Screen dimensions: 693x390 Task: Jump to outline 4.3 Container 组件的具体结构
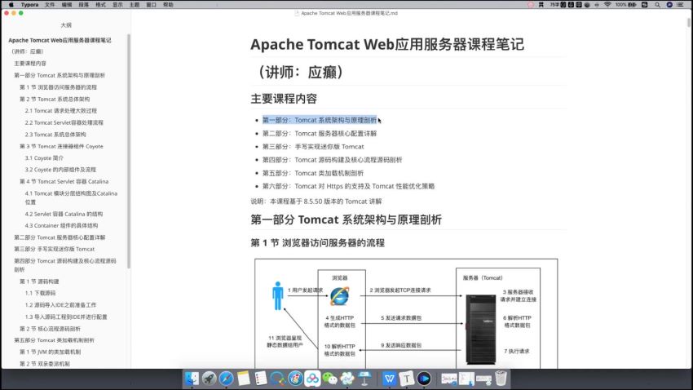coord(61,225)
